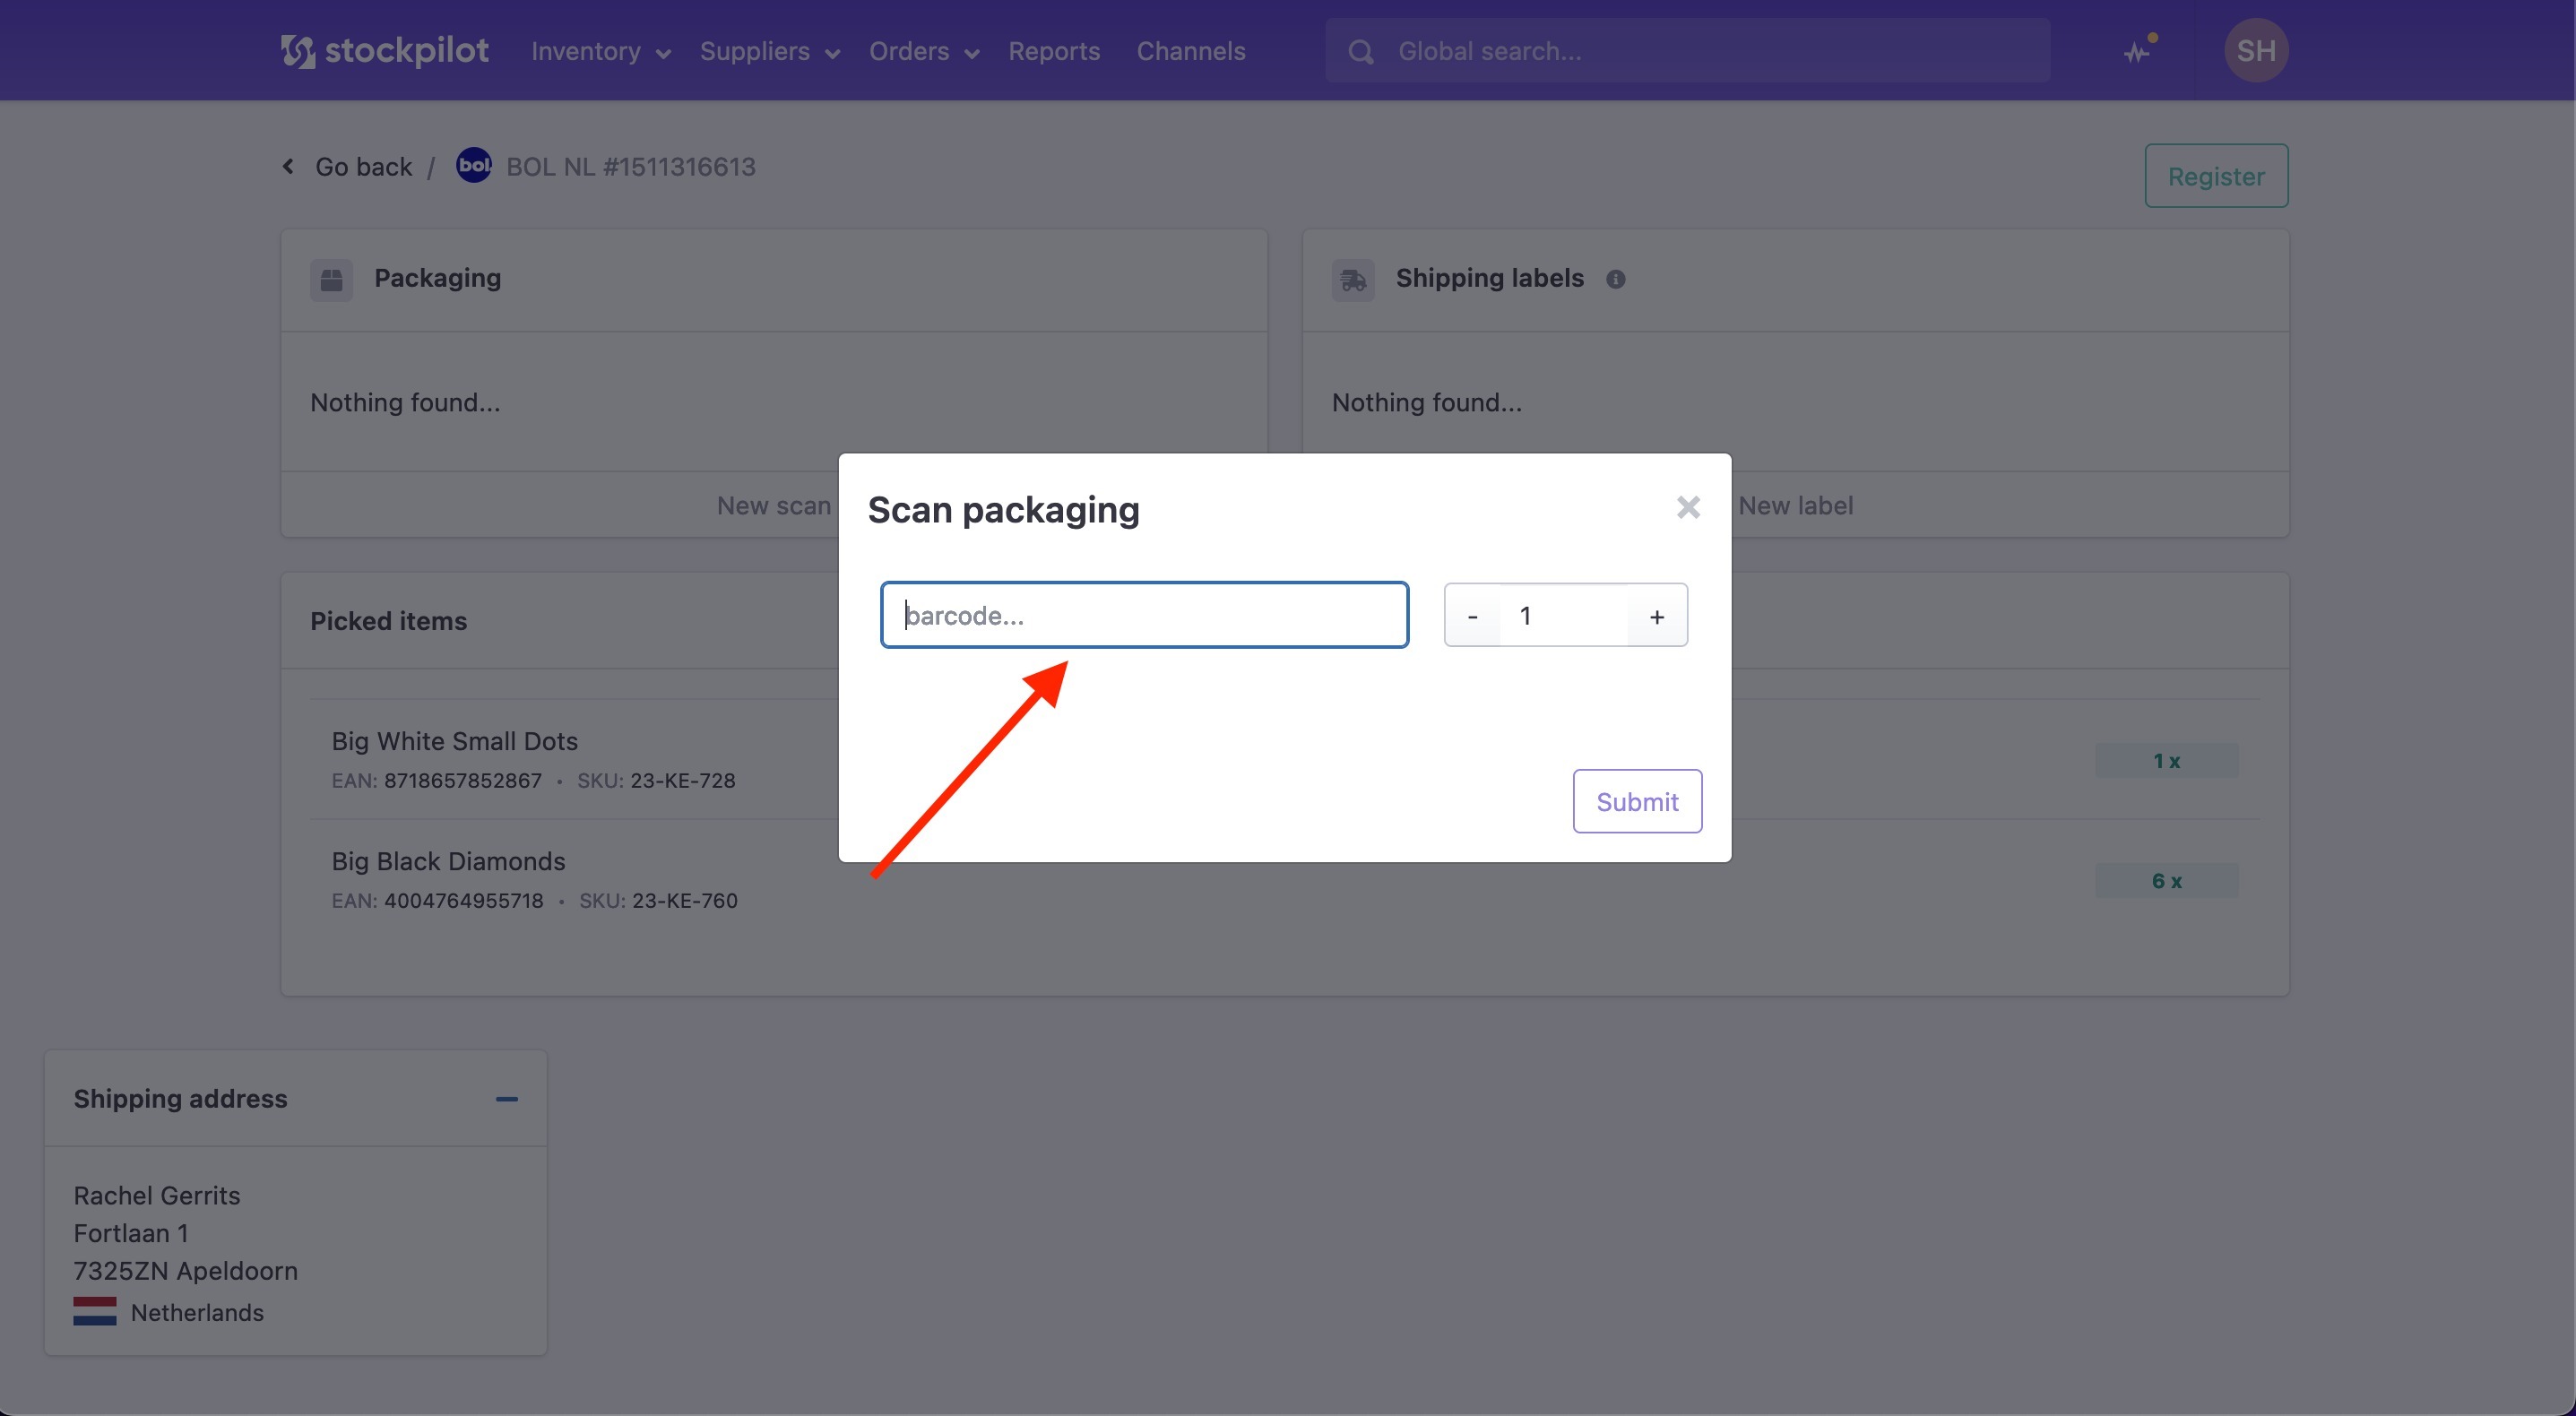Image resolution: width=2576 pixels, height=1416 pixels.
Task: Open the Inventory menu
Action: point(600,51)
